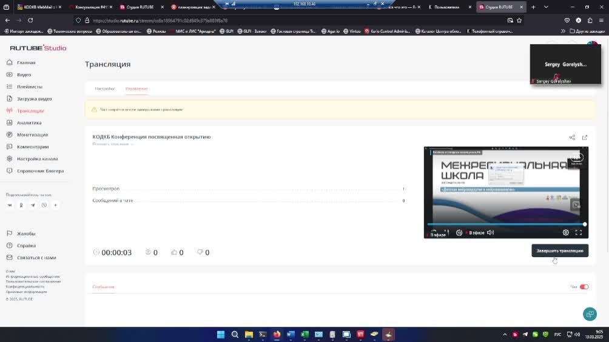Viewport: 609px width, 342px height.
Task: Click the Telegram social icon in sidebar
Action: (33, 205)
